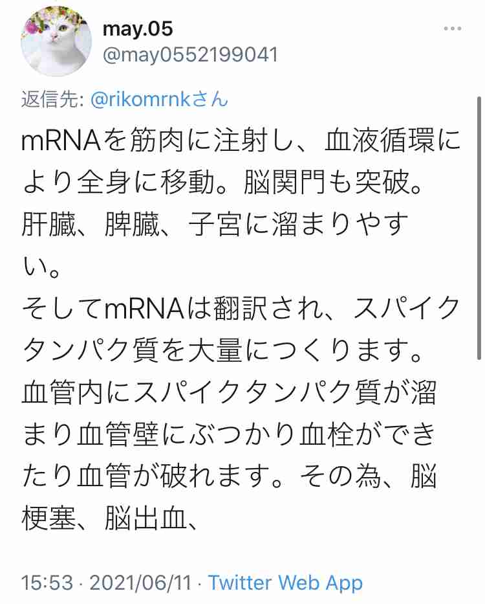This screenshot has width=485, height=604.
Task: Click the 2021/06/11 date
Action: coord(140,583)
